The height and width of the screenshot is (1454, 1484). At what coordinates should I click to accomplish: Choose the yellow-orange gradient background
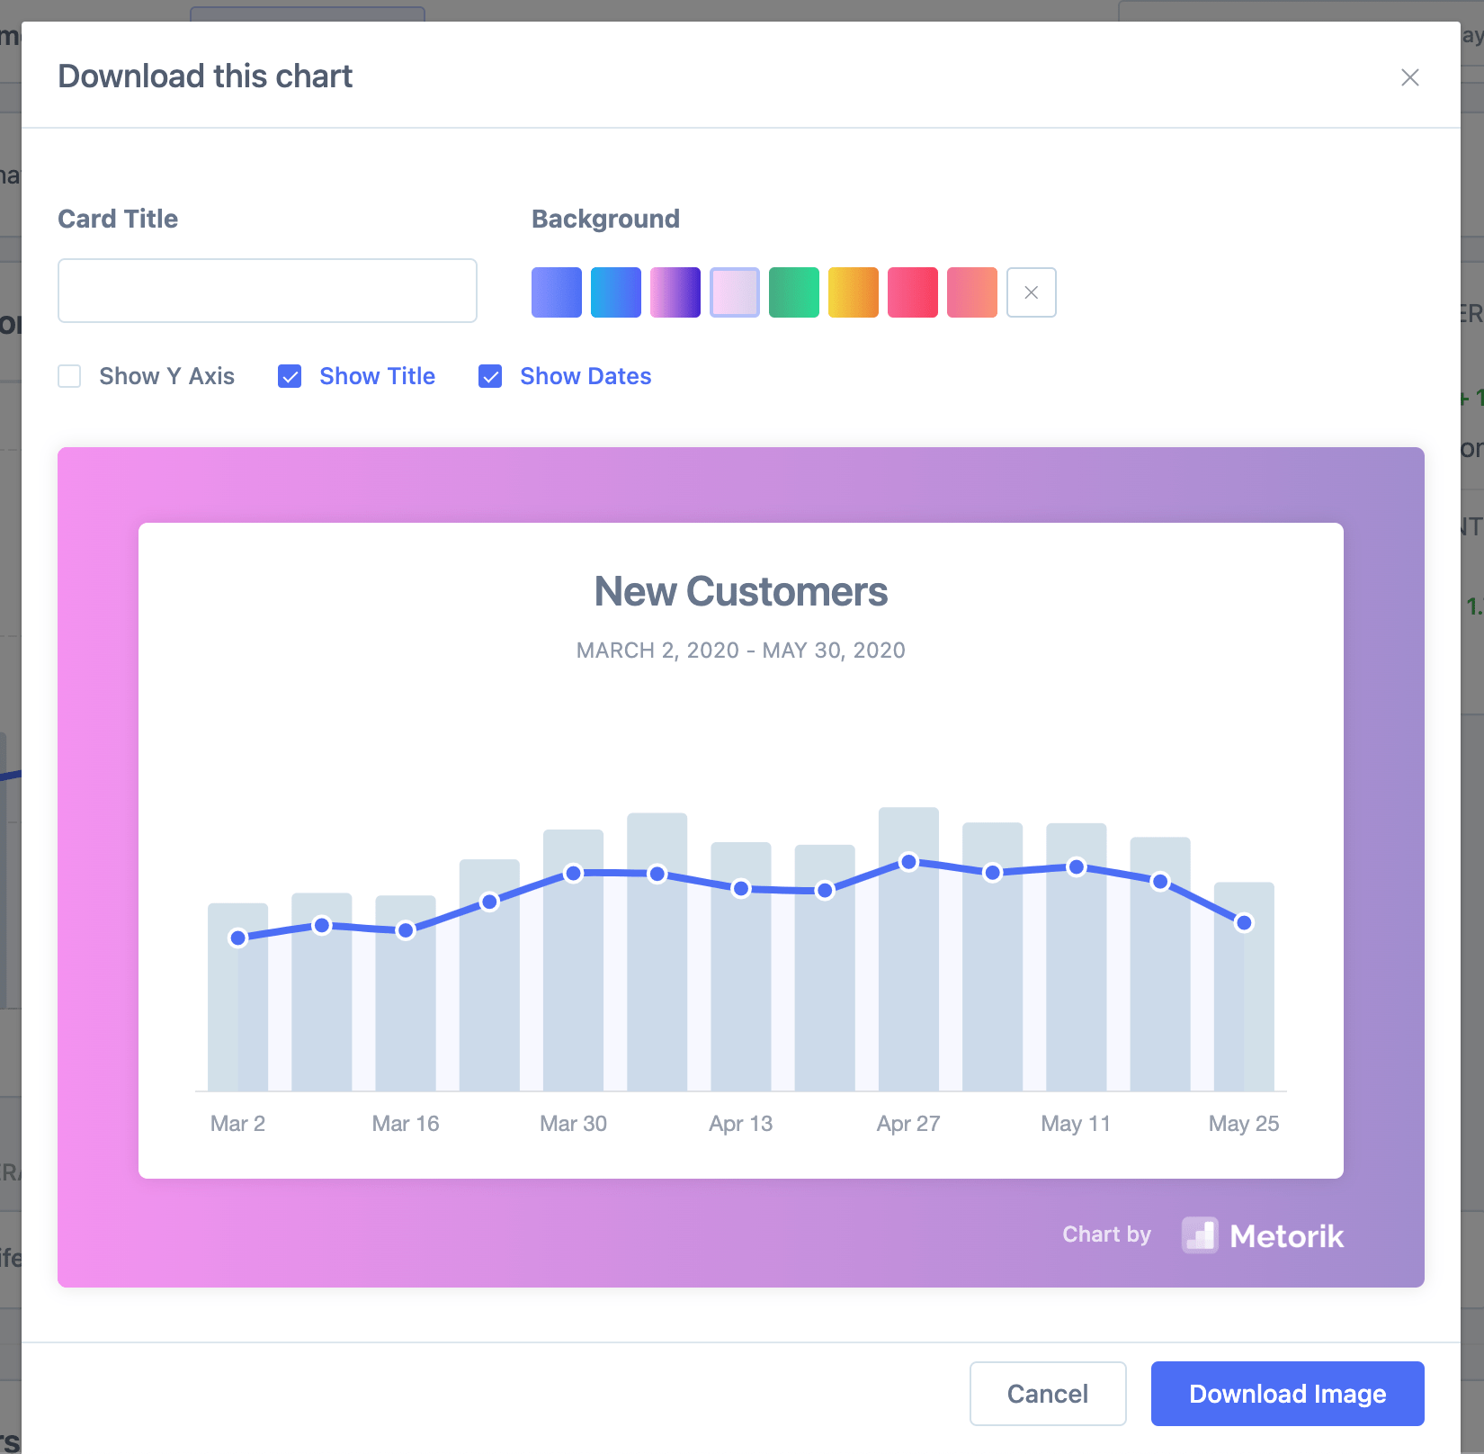point(853,292)
